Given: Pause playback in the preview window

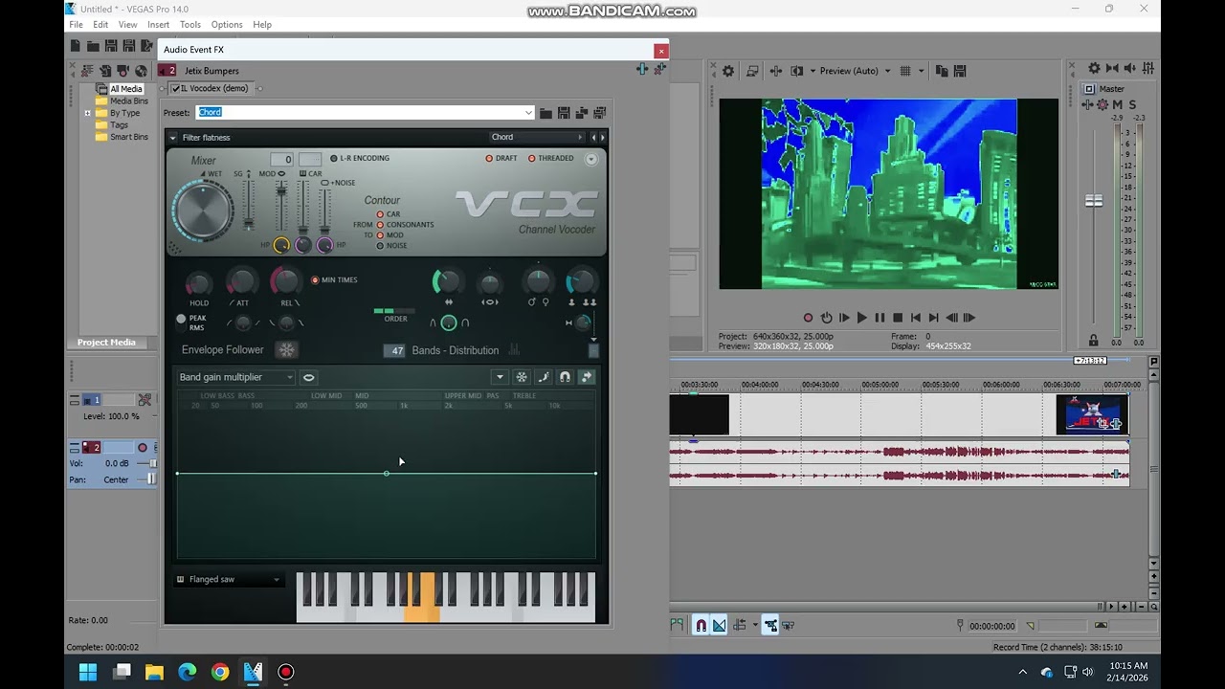Looking at the screenshot, I should point(880,318).
